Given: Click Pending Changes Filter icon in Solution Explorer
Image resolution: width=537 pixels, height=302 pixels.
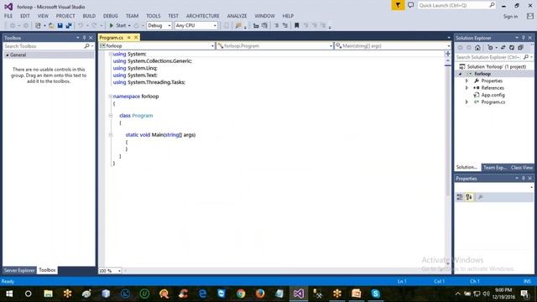Looking at the screenshot, I should pyautogui.click(x=490, y=48).
